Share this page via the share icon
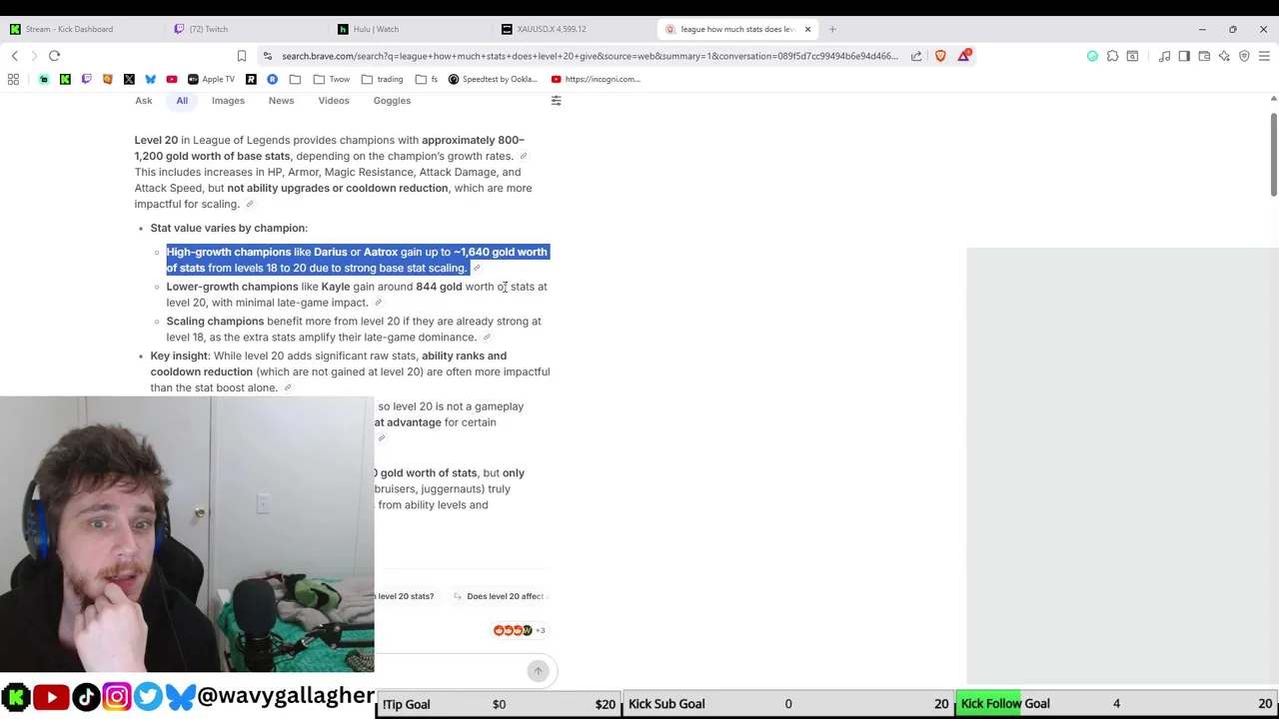Screen dimensions: 1279x719 916,56
